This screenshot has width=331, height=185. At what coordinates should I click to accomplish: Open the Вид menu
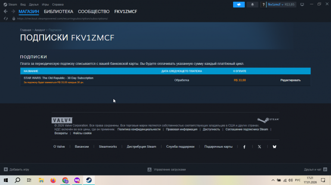click(x=23, y=4)
